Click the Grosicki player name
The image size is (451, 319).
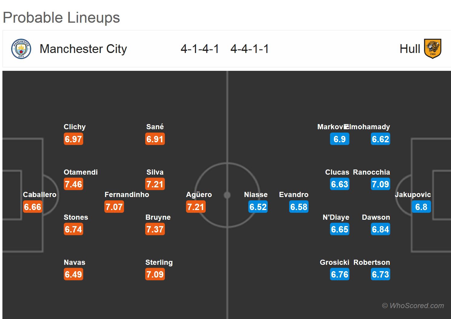pos(334,262)
